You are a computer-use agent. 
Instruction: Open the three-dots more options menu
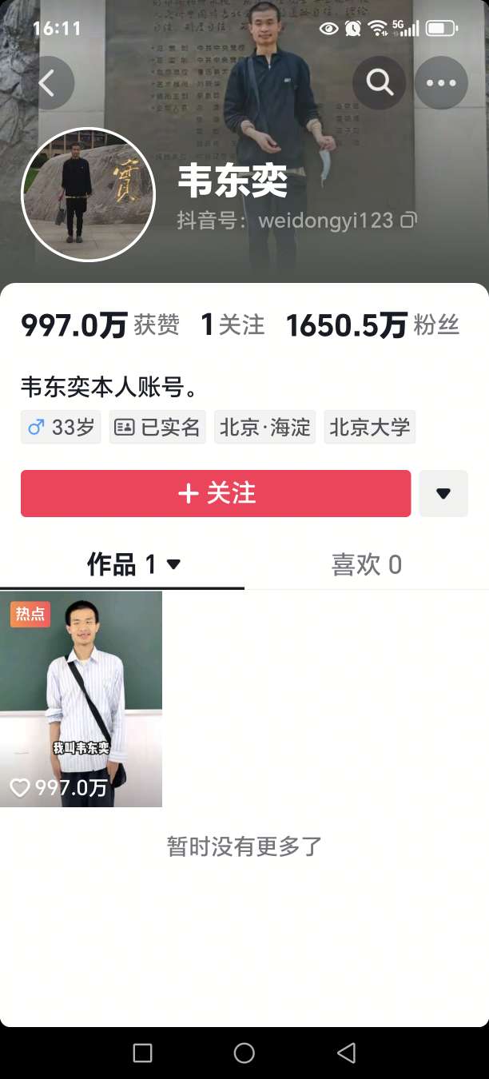coord(441,82)
